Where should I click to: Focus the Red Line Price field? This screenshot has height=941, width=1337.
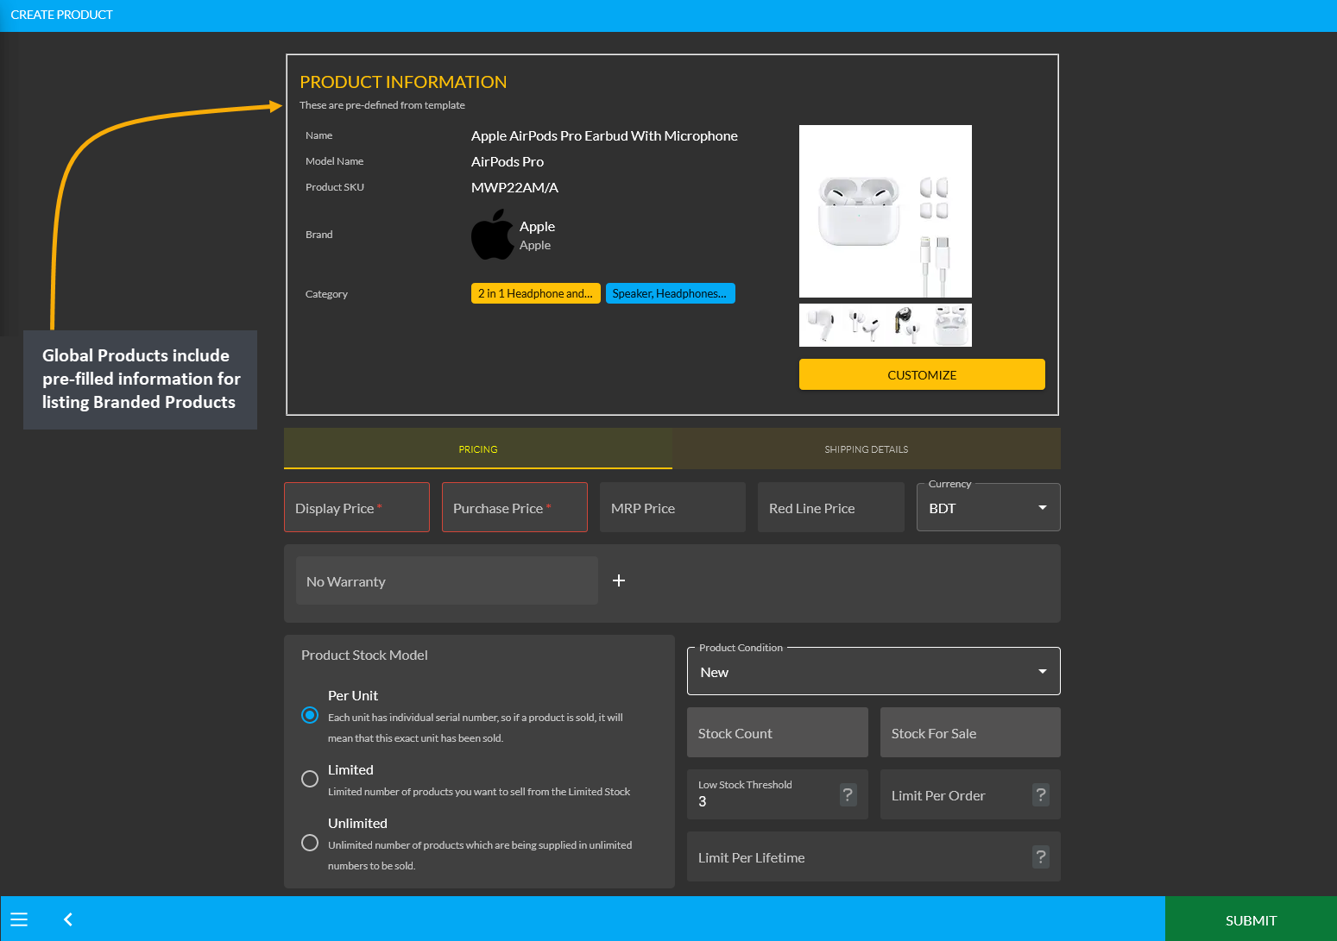pyautogui.click(x=830, y=507)
